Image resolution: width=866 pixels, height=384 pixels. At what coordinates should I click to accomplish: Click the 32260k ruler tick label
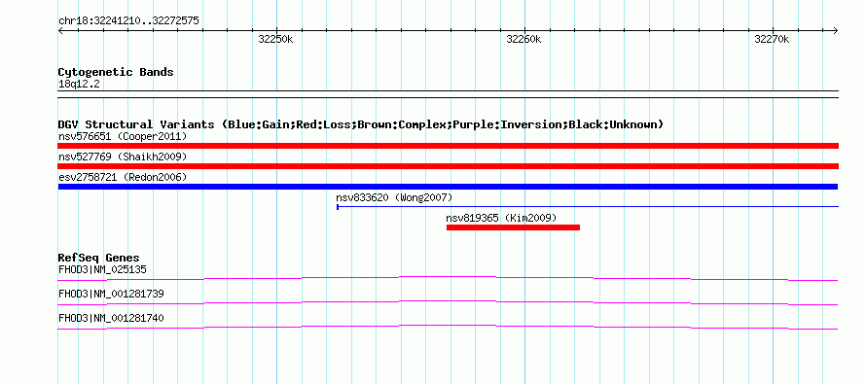523,39
